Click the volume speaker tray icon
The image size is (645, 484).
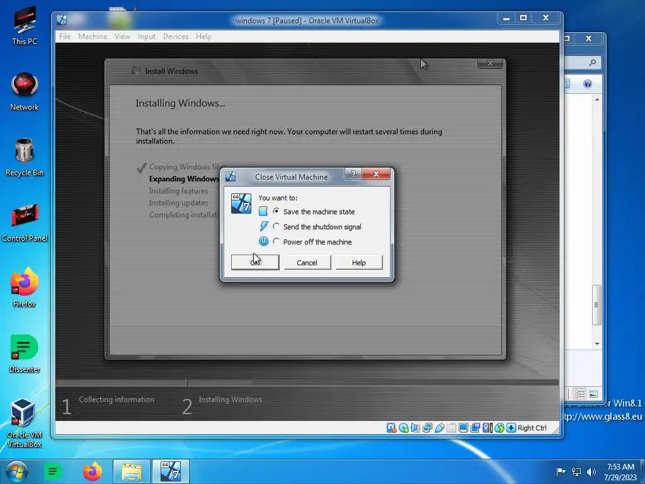(x=591, y=471)
